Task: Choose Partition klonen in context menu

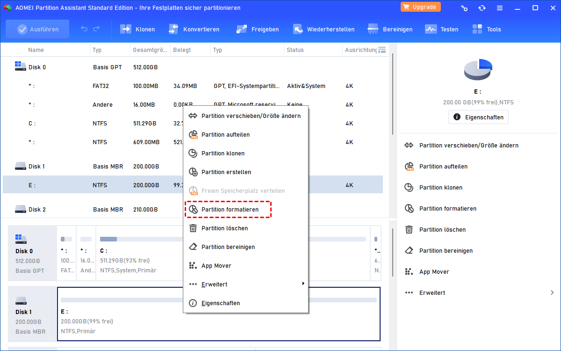Action: click(245, 153)
